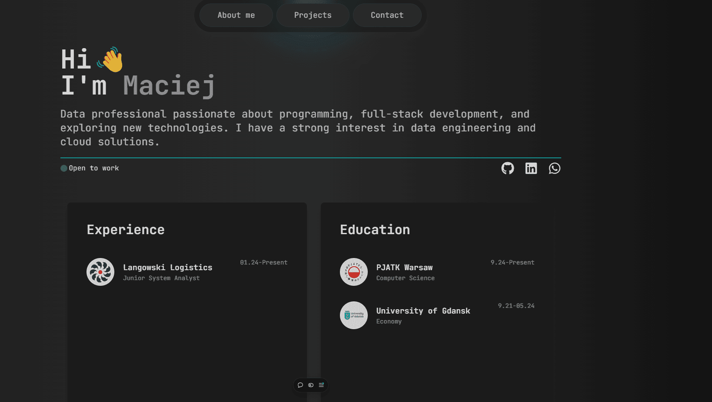Screen dimensions: 712x402
Task: Open the GitHub profile icon
Action: [x=507, y=168]
